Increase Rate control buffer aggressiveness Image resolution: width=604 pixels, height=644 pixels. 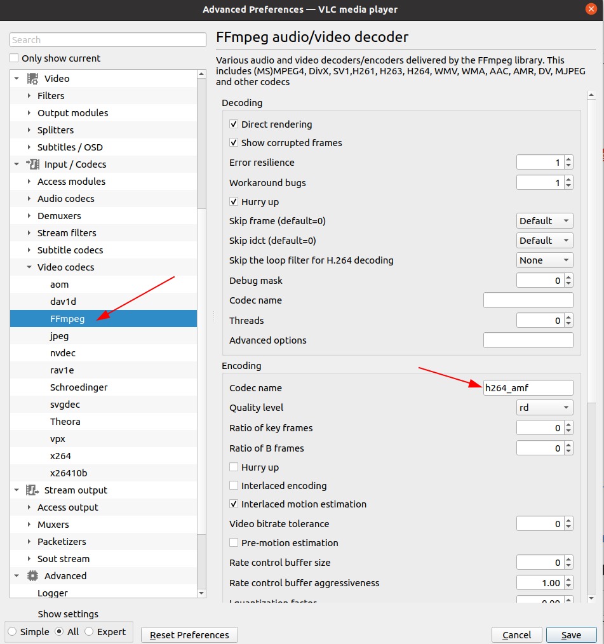[568, 579]
